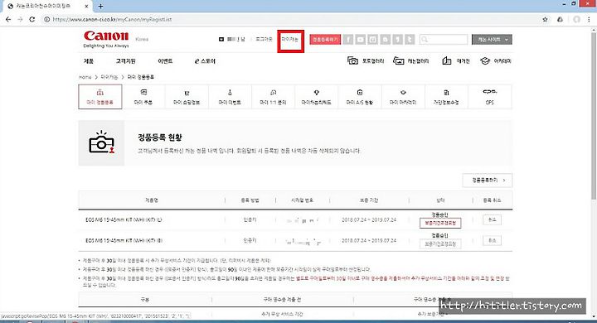Close the Canon Korea browser tab
This screenshot has width=597, height=323.
click(86, 6)
